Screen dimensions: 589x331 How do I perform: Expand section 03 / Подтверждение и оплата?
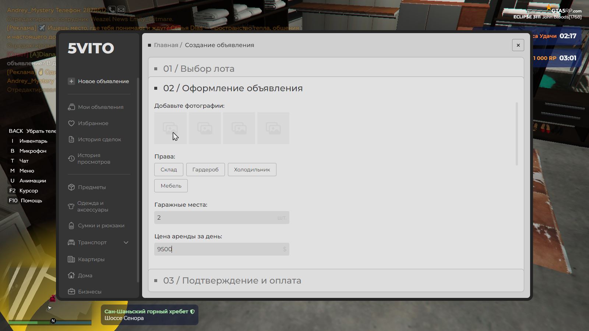(232, 281)
